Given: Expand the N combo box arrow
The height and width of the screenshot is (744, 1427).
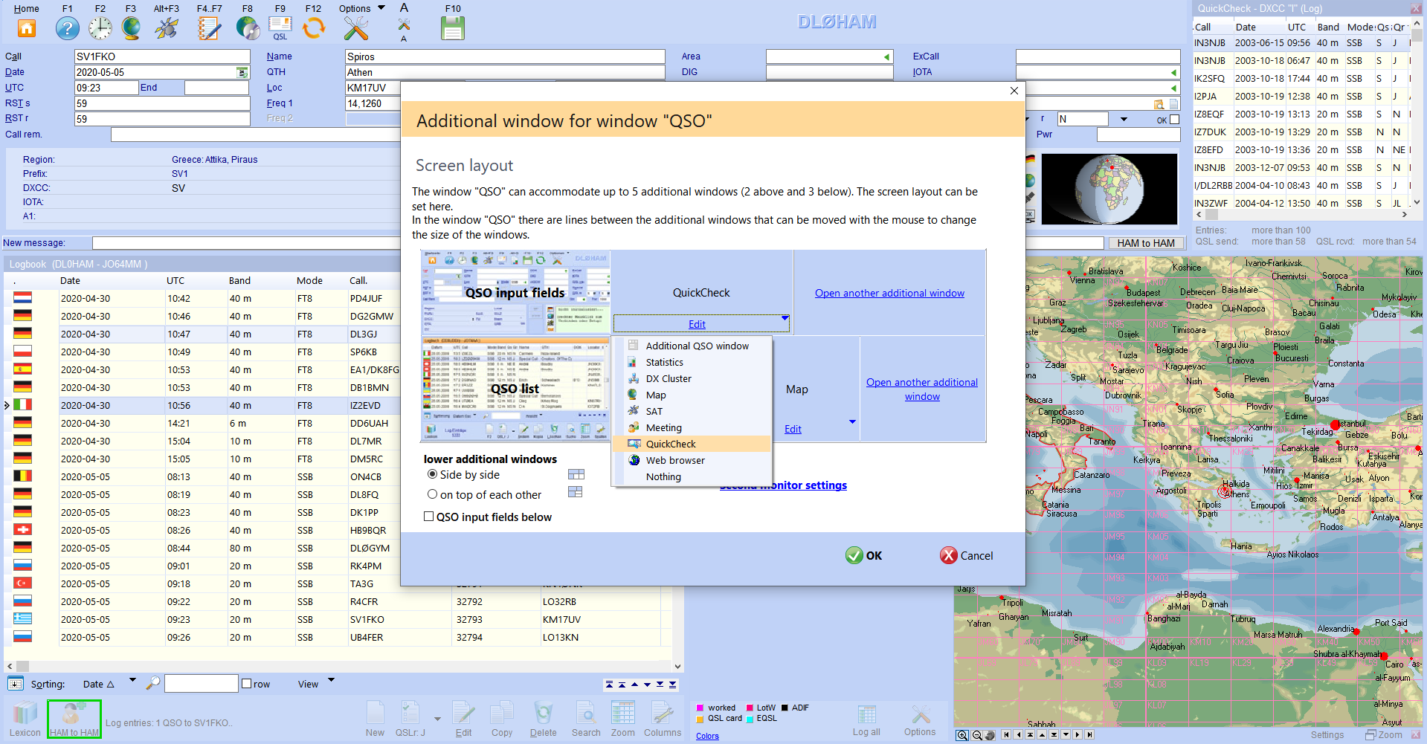Looking at the screenshot, I should pyautogui.click(x=1124, y=119).
